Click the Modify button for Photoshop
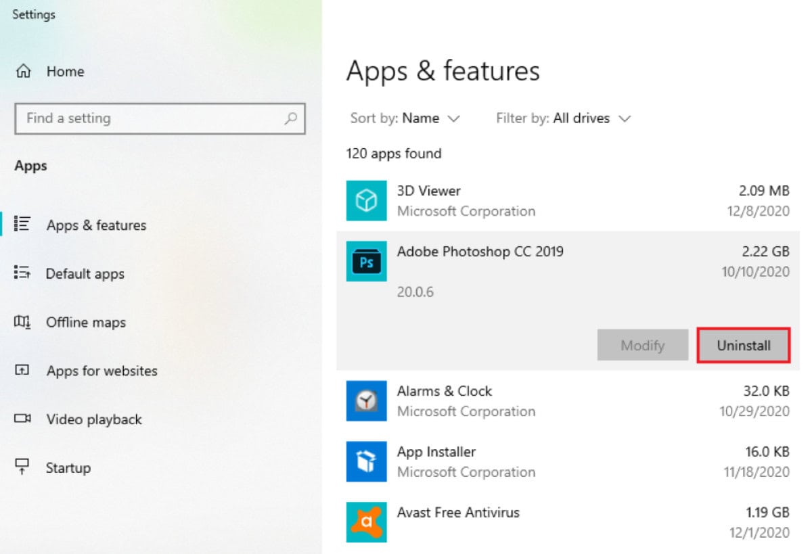The width and height of the screenshot is (812, 554). [642, 345]
